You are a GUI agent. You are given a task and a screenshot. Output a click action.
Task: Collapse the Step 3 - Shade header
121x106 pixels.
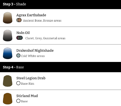click(x=61, y=5)
